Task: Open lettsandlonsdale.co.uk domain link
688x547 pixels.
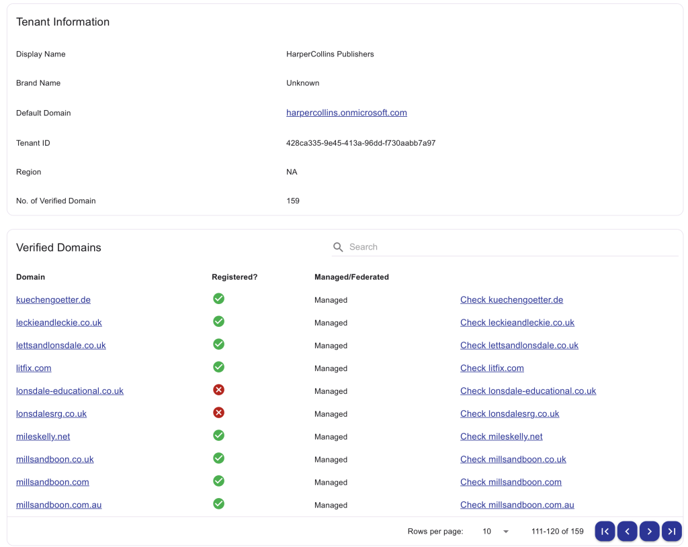Action: (61, 345)
